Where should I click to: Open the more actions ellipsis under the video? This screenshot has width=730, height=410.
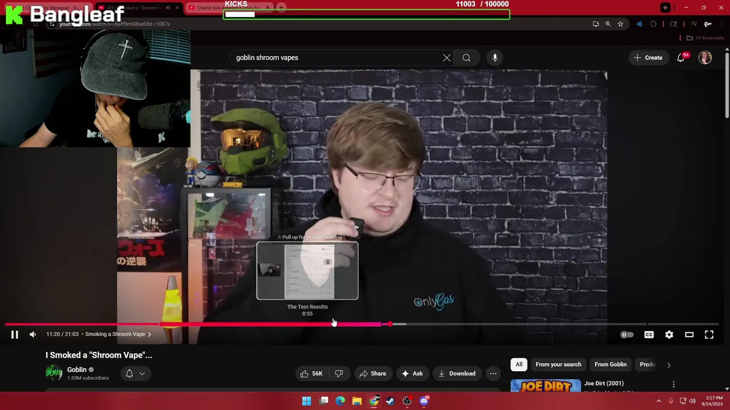(493, 374)
